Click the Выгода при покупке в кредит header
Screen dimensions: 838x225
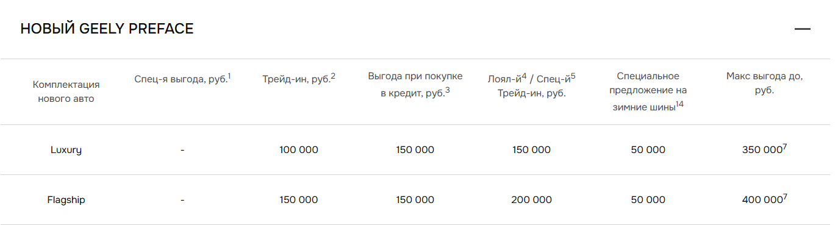pos(415,84)
